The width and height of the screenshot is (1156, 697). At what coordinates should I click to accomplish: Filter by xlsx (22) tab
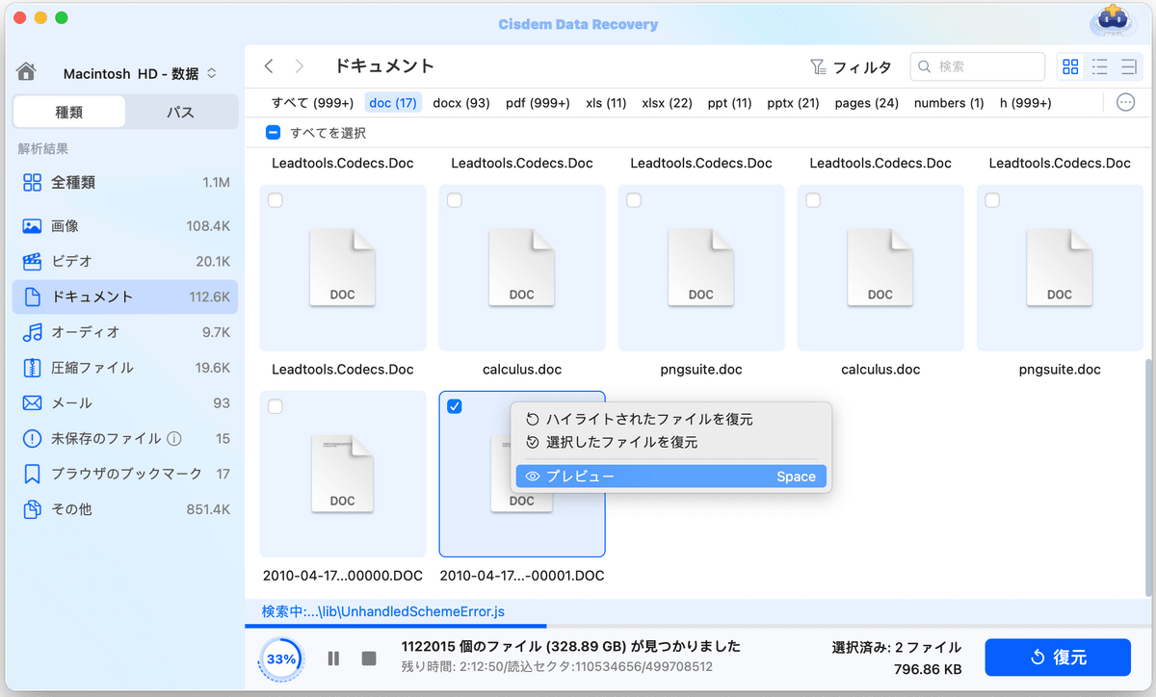click(x=668, y=103)
